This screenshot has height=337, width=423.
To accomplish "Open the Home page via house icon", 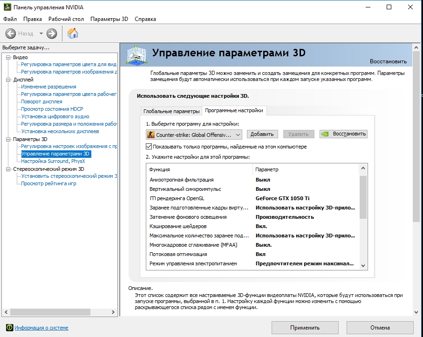I will (x=72, y=34).
